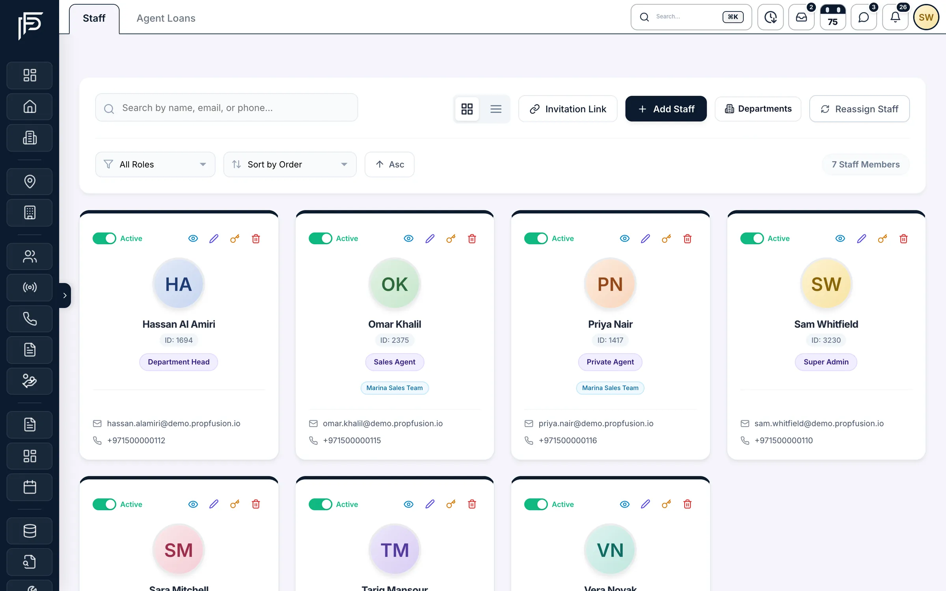Image resolution: width=946 pixels, height=591 pixels.
Task: Open the inbox tray icon in header
Action: [801, 17]
